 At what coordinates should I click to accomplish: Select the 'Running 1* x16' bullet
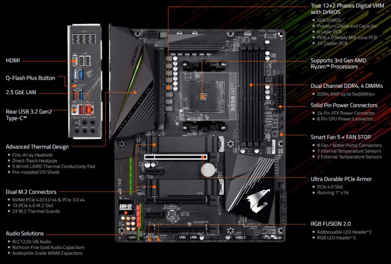333,193
